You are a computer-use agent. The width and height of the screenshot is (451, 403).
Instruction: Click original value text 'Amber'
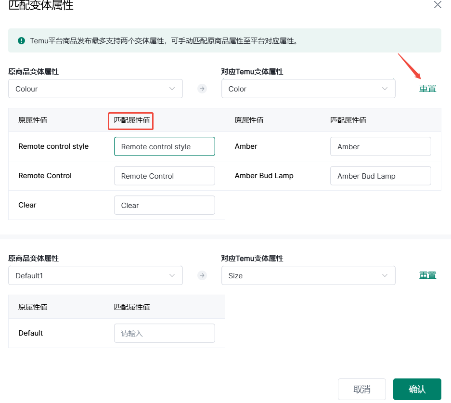pyautogui.click(x=246, y=146)
